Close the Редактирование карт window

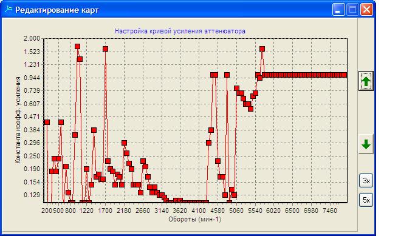click(366, 10)
